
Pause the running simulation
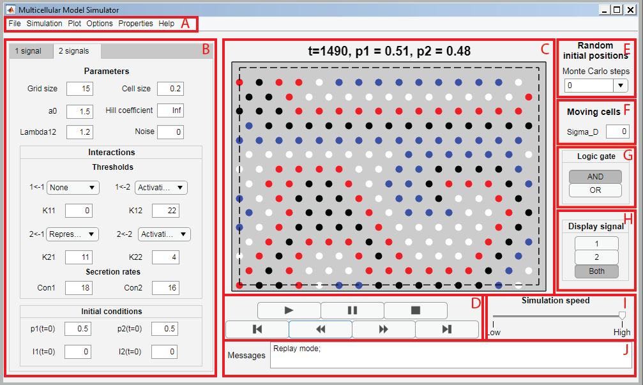[x=352, y=310]
